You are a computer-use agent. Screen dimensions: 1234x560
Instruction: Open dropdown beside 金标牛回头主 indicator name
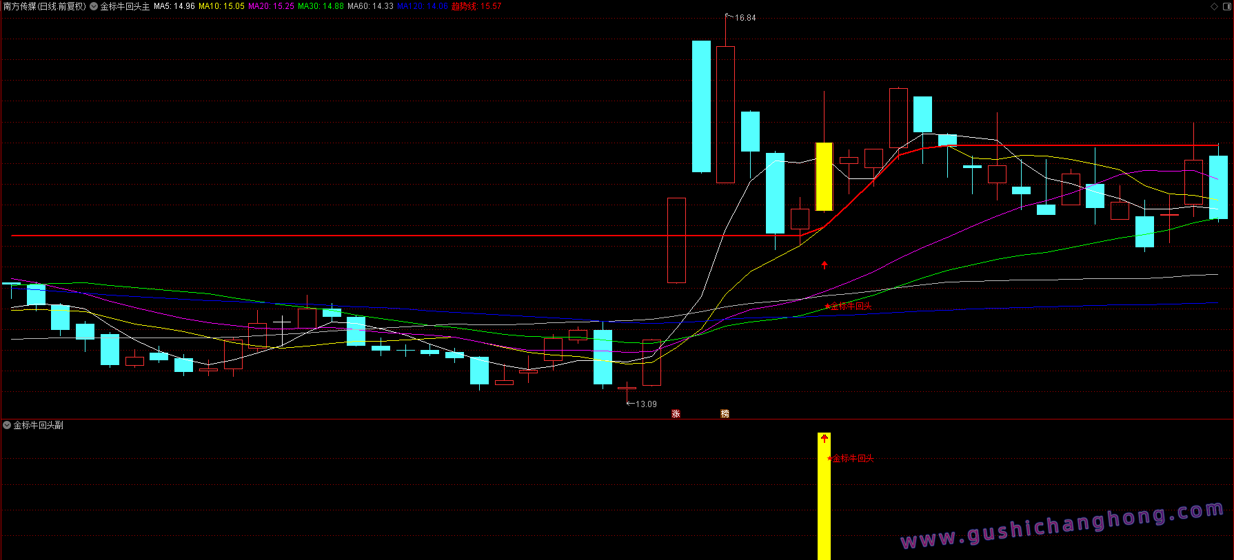coord(94,6)
